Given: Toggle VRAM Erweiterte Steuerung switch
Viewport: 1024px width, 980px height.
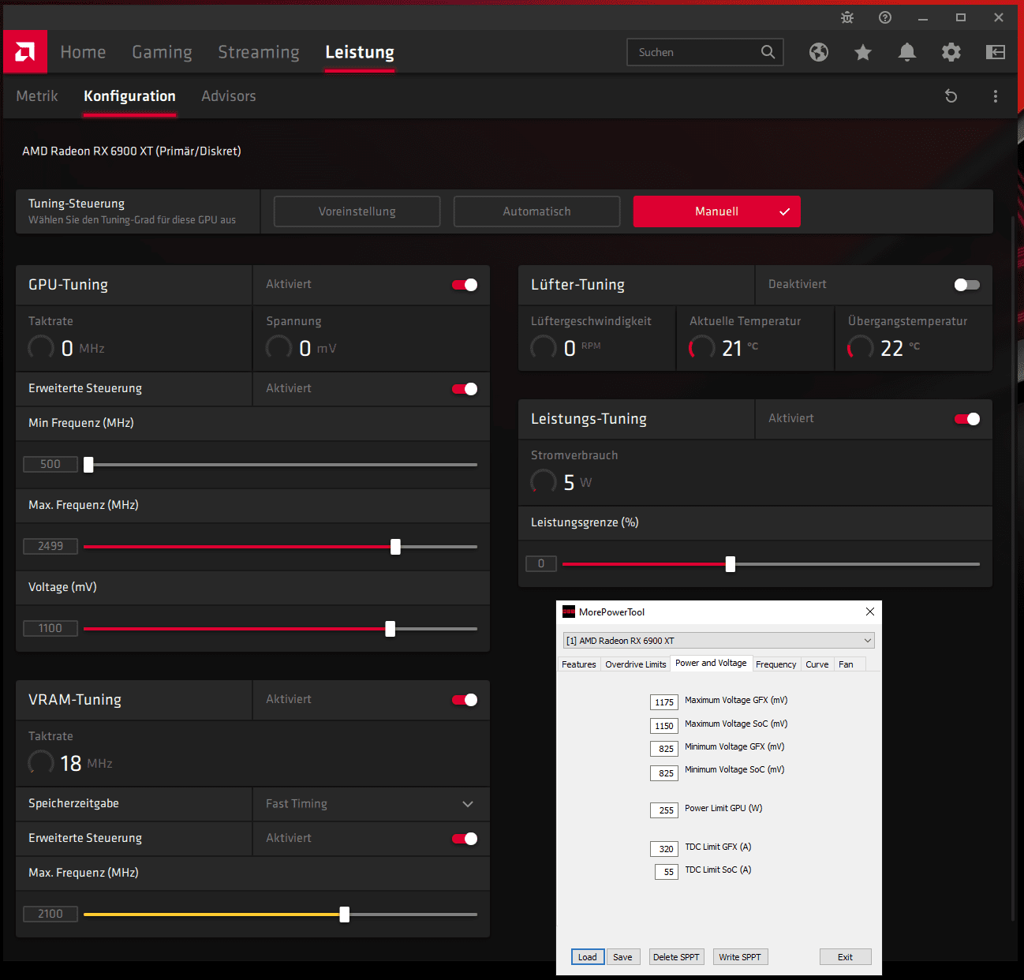Looking at the screenshot, I should point(465,839).
